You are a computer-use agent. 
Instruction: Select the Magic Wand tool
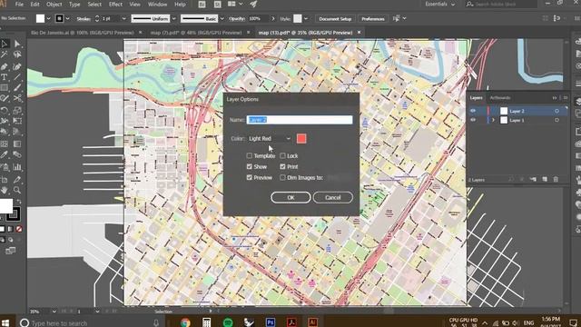(5, 54)
